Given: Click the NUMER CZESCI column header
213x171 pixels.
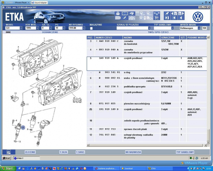Looking at the screenshot, I should (x=109, y=38).
